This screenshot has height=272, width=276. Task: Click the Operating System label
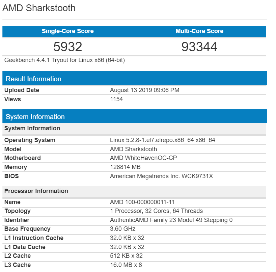(x=30, y=140)
